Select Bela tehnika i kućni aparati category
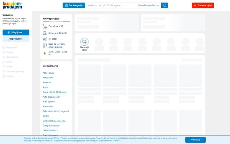The width and height of the screenshot is (230, 144). [x=56, y=111]
